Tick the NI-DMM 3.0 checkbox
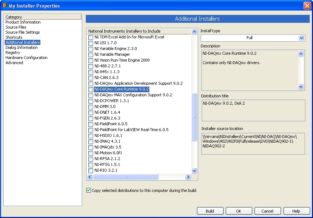Screen dimensions: 313x218 coord(91,106)
